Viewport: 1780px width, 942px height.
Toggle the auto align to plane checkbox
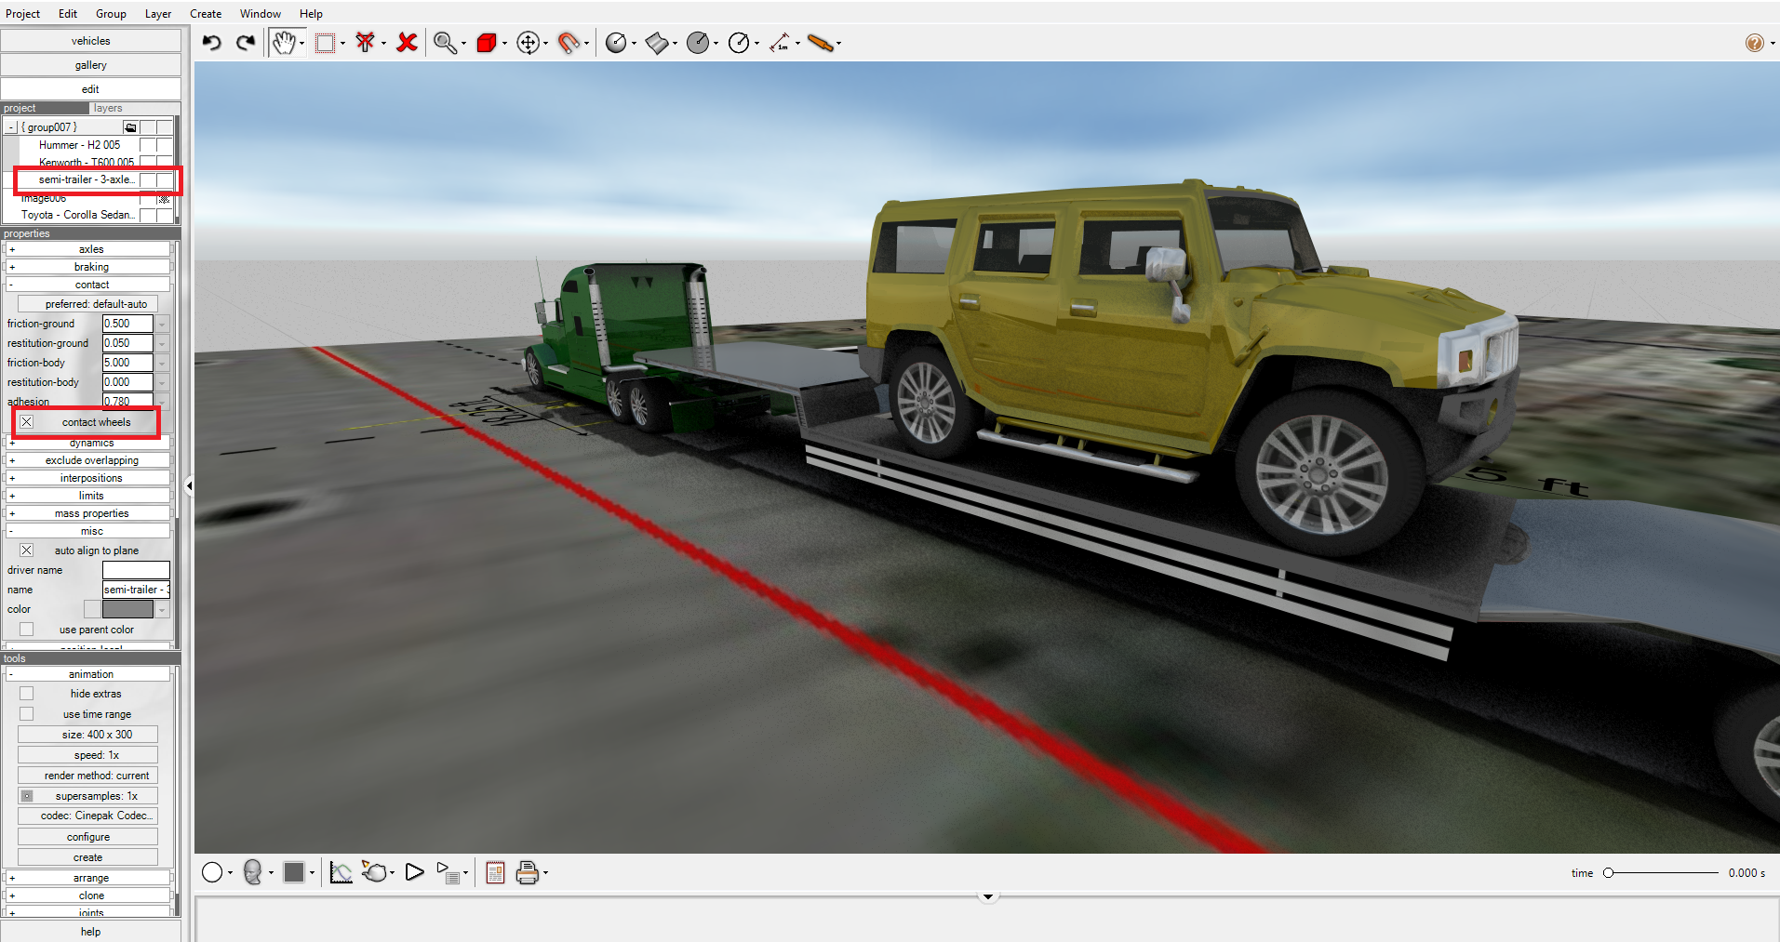[26, 551]
